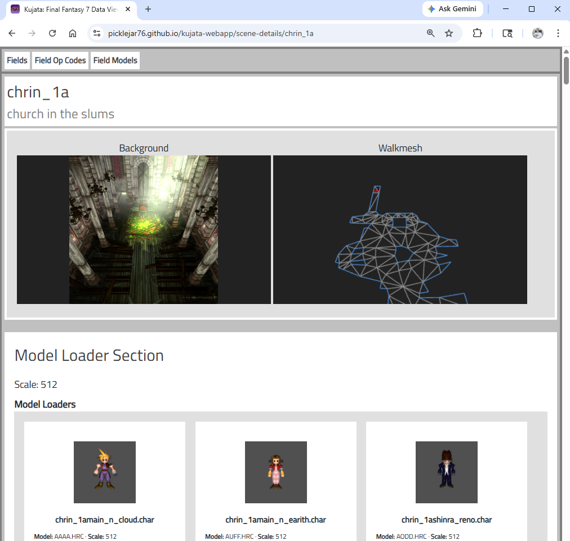Screen dimensions: 570x541
Task: Click the Ask Gemini button
Action: coord(453,9)
